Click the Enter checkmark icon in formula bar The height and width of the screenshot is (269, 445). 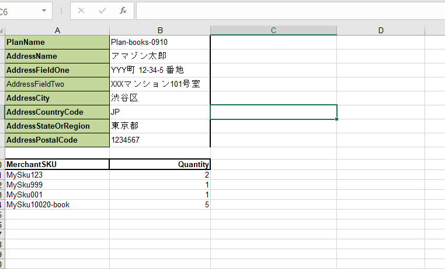(102, 10)
